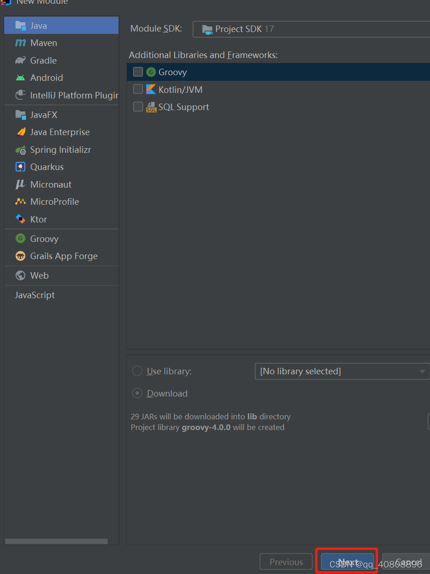Click '29 JARs will be downloaded' text
430x574 pixels.
(211, 417)
